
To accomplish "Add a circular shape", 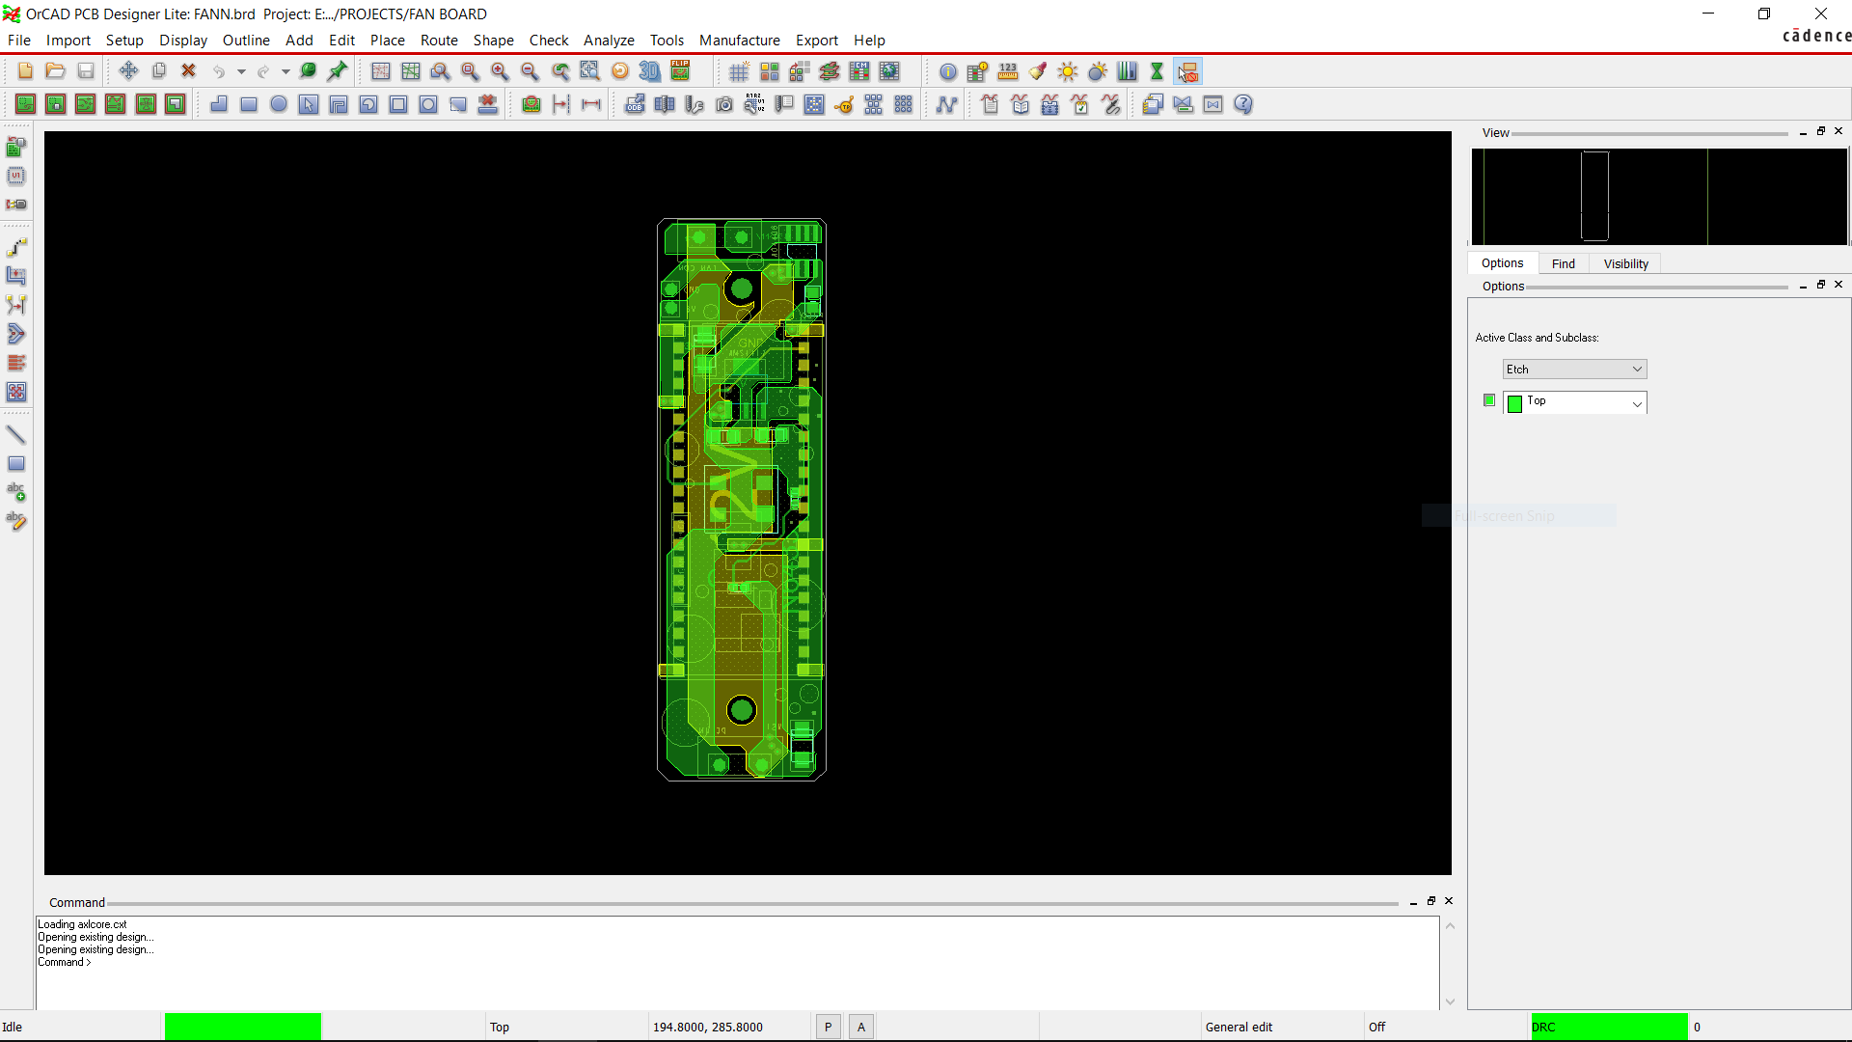I will point(279,104).
